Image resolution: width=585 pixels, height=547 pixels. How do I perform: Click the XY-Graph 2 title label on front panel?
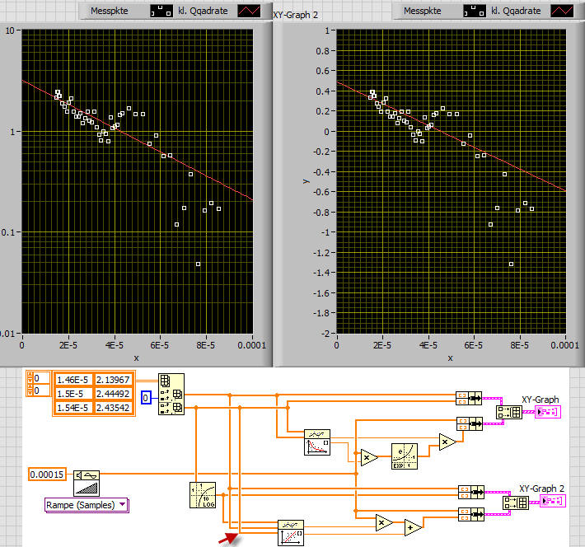point(296,15)
